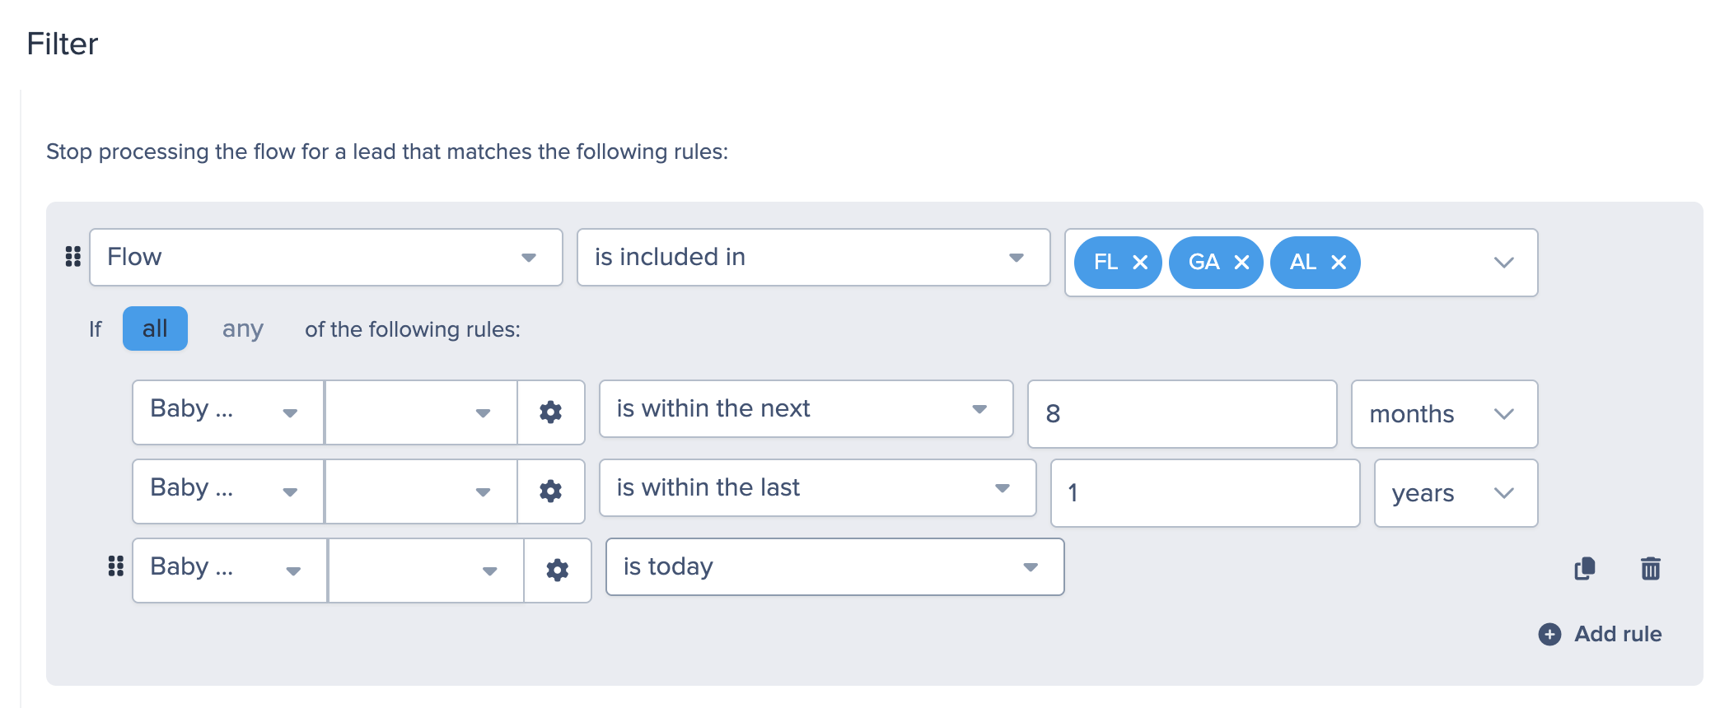Expand the years unit dropdown
The height and width of the screenshot is (708, 1720).
pyautogui.click(x=1456, y=493)
